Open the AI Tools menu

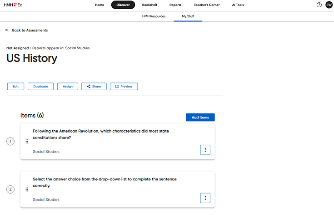238,5
